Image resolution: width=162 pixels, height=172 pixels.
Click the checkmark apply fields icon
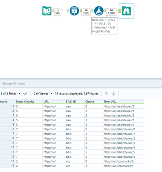click(x=25, y=94)
